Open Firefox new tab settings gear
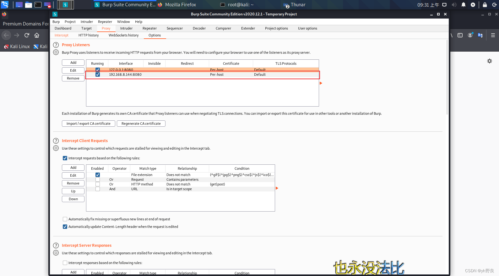This screenshot has width=499, height=276. 490,61
